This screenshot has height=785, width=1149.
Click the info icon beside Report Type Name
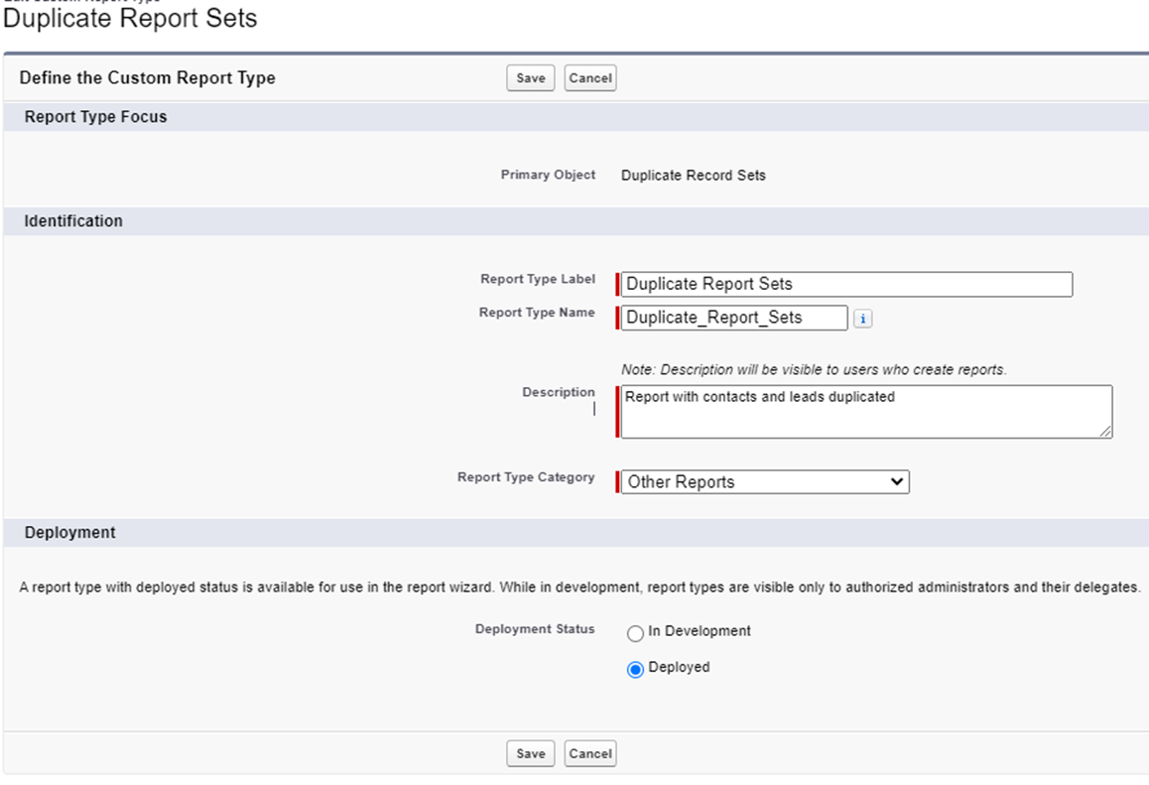862,319
